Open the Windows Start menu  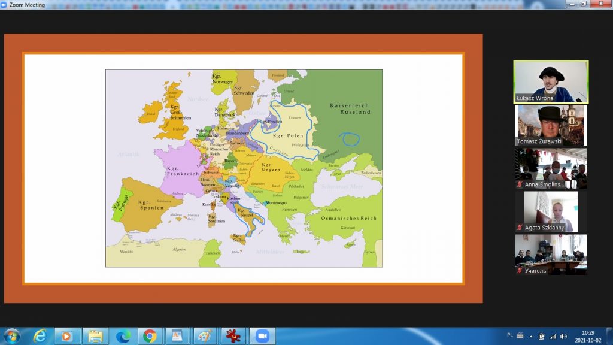[11, 336]
